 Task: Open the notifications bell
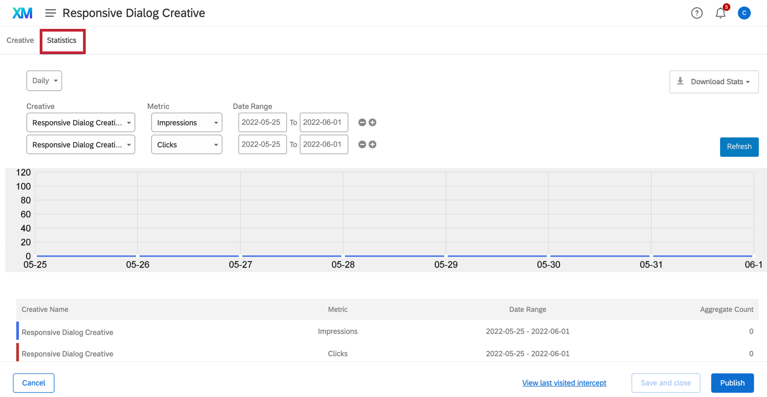(721, 13)
